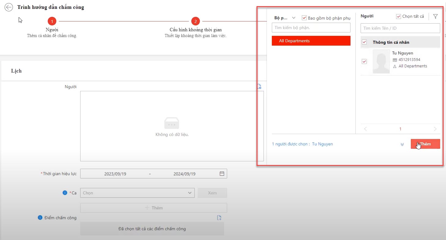The width and height of the screenshot is (446, 240).
Task: Select step 1 Người in wizard
Action: 52,21
